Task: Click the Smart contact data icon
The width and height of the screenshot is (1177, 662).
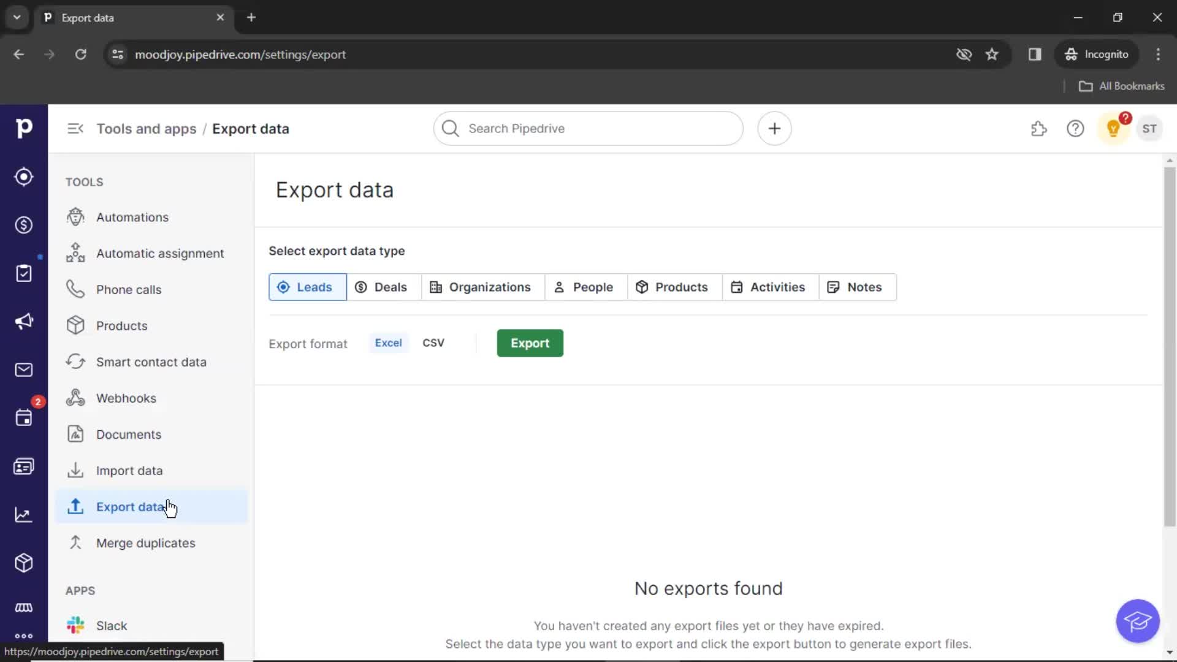Action: click(x=75, y=361)
